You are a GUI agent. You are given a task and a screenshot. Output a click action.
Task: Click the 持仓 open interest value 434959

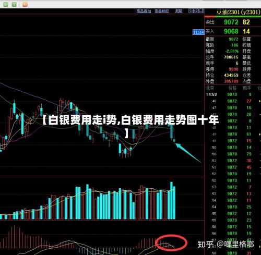[231, 75]
